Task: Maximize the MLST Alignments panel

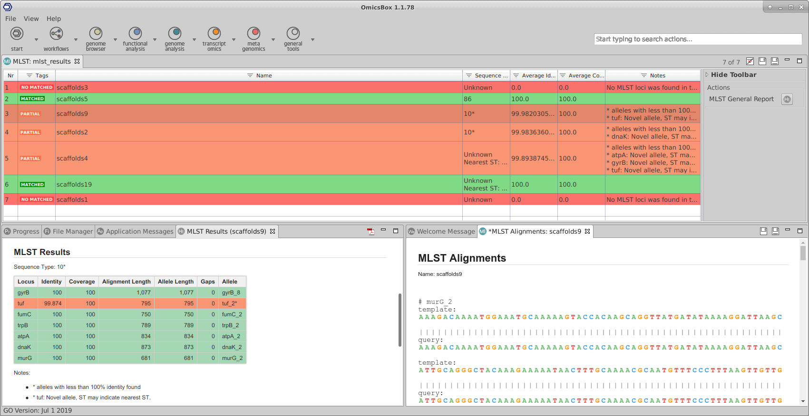Action: [x=800, y=231]
